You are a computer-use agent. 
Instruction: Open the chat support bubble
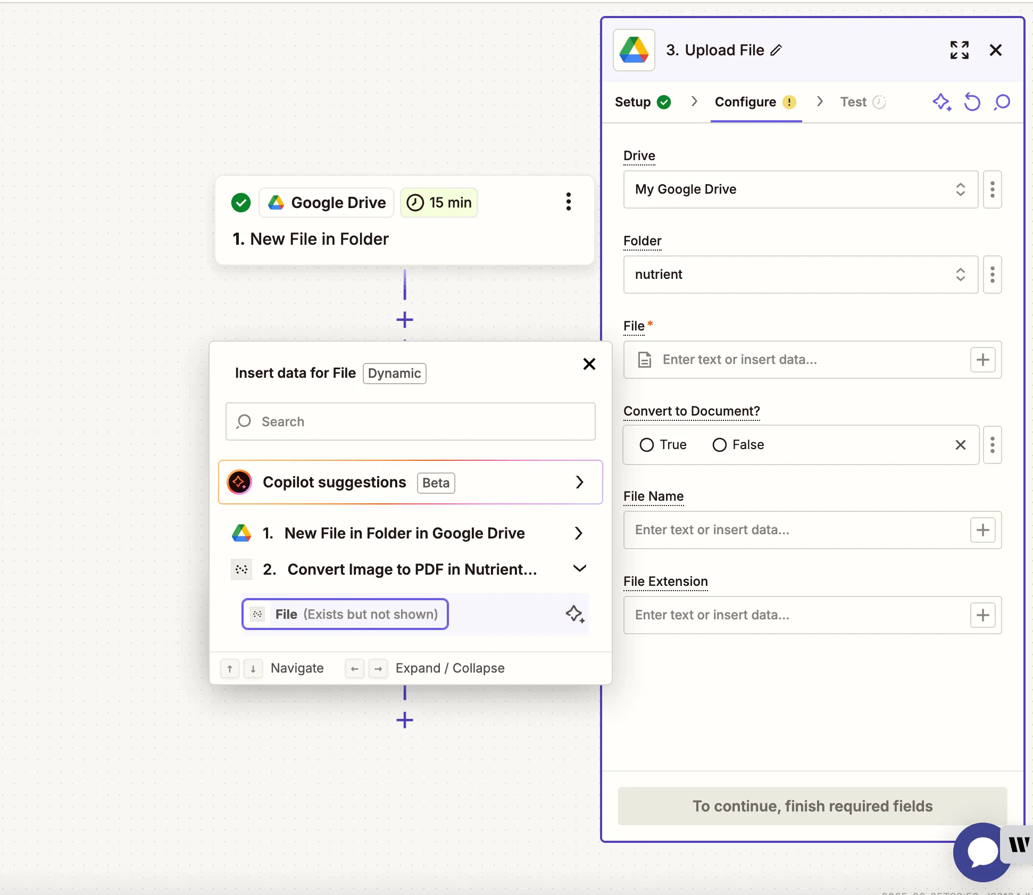point(981,852)
